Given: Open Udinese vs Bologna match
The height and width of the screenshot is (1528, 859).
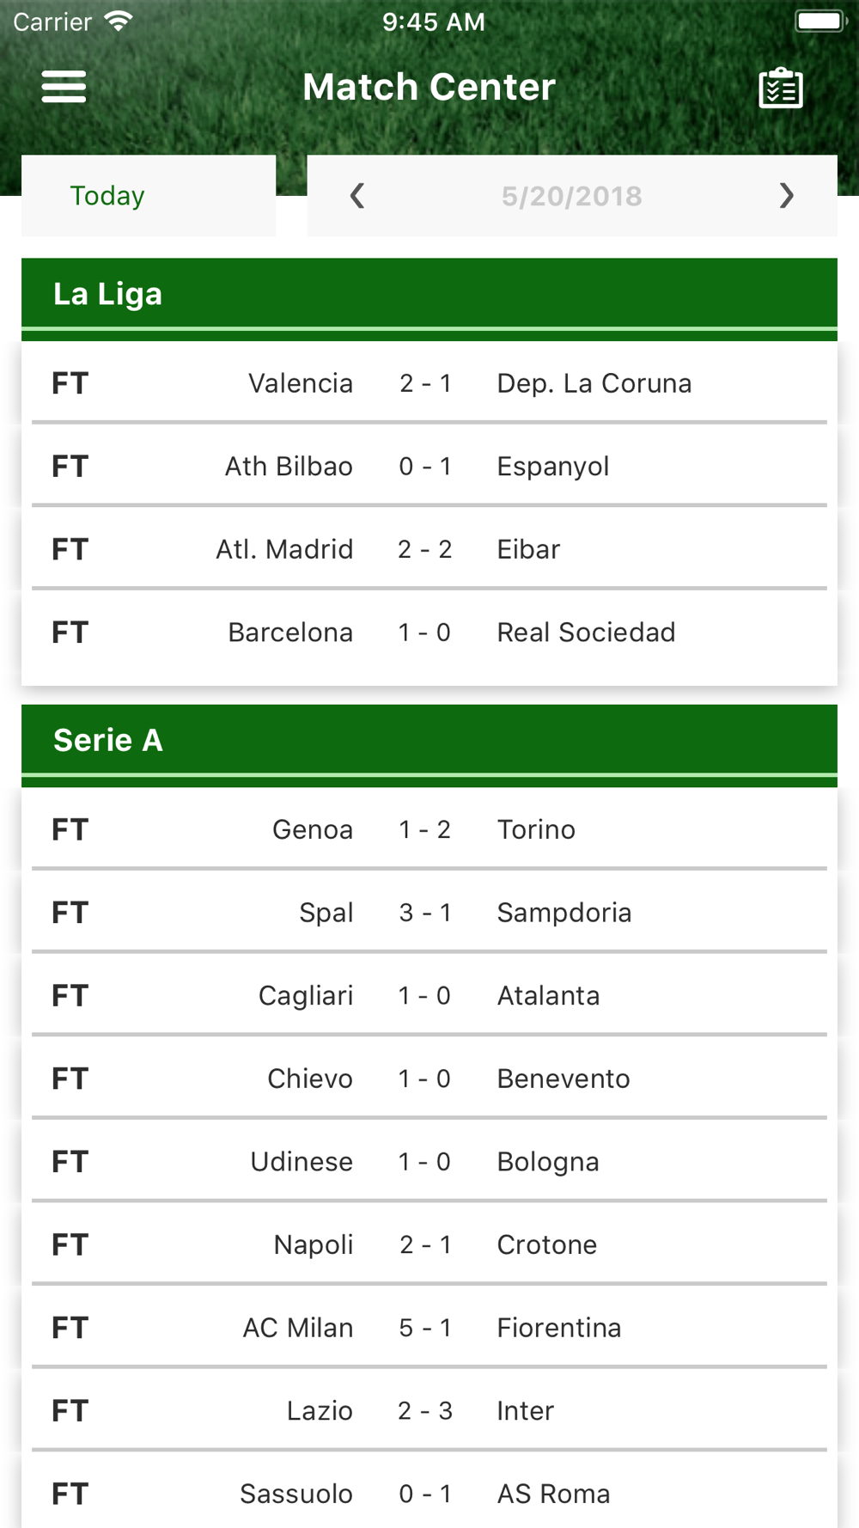Looking at the screenshot, I should (429, 1162).
